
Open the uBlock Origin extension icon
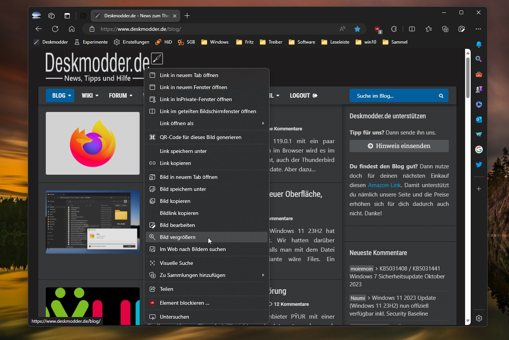pyautogui.click(x=378, y=29)
